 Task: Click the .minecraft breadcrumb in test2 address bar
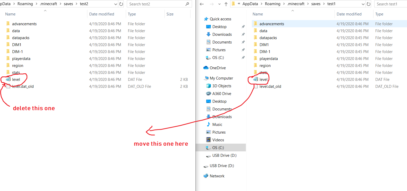click(48, 4)
